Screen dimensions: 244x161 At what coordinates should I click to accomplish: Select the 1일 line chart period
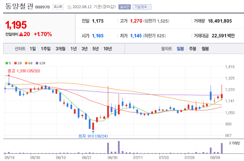tap(33, 49)
